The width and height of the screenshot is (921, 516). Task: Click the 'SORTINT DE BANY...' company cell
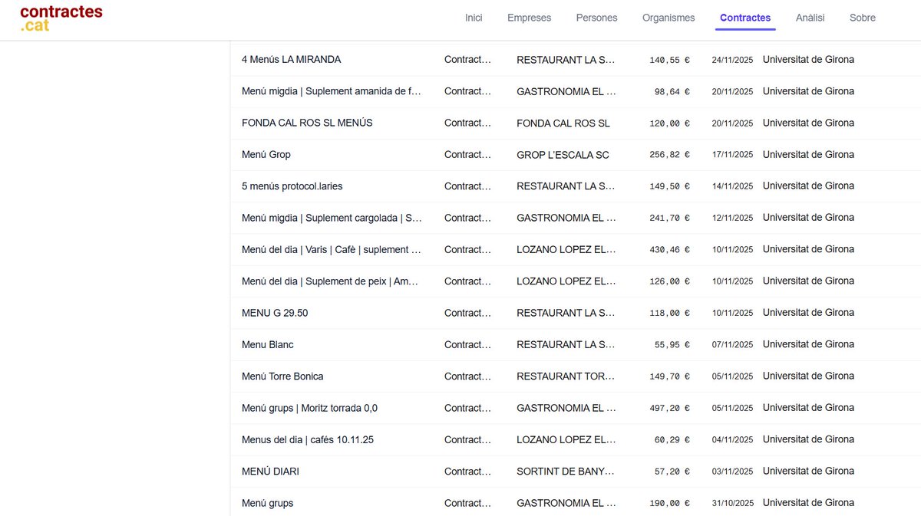[x=566, y=472]
